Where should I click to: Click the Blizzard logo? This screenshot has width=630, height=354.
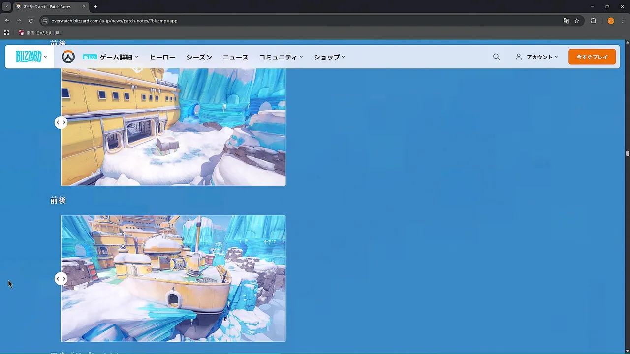29,57
